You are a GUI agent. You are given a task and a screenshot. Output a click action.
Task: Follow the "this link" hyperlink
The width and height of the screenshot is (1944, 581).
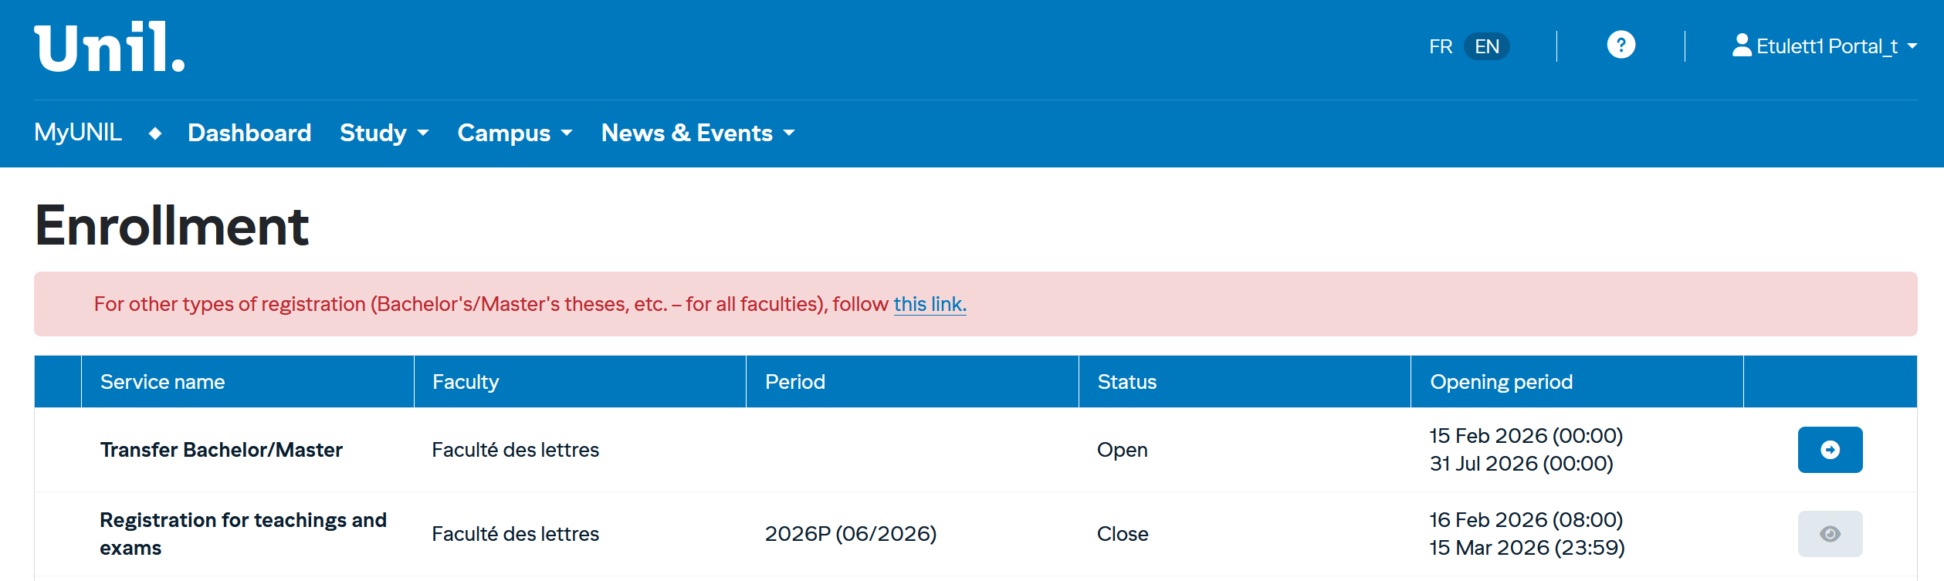(x=930, y=305)
